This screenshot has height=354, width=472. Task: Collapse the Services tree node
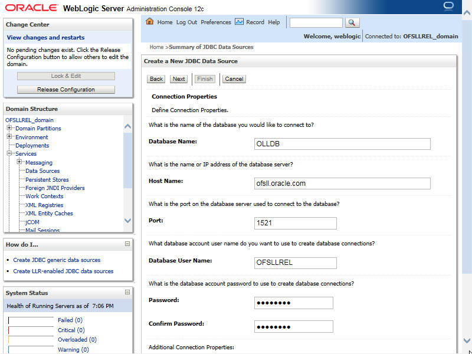(x=9, y=153)
